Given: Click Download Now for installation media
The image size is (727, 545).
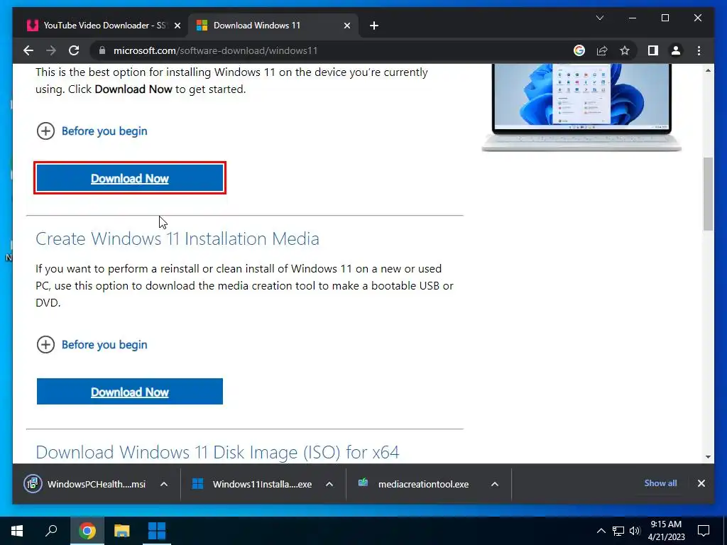Looking at the screenshot, I should [130, 392].
